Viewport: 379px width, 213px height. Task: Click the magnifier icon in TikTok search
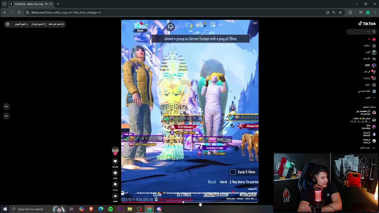click(374, 32)
